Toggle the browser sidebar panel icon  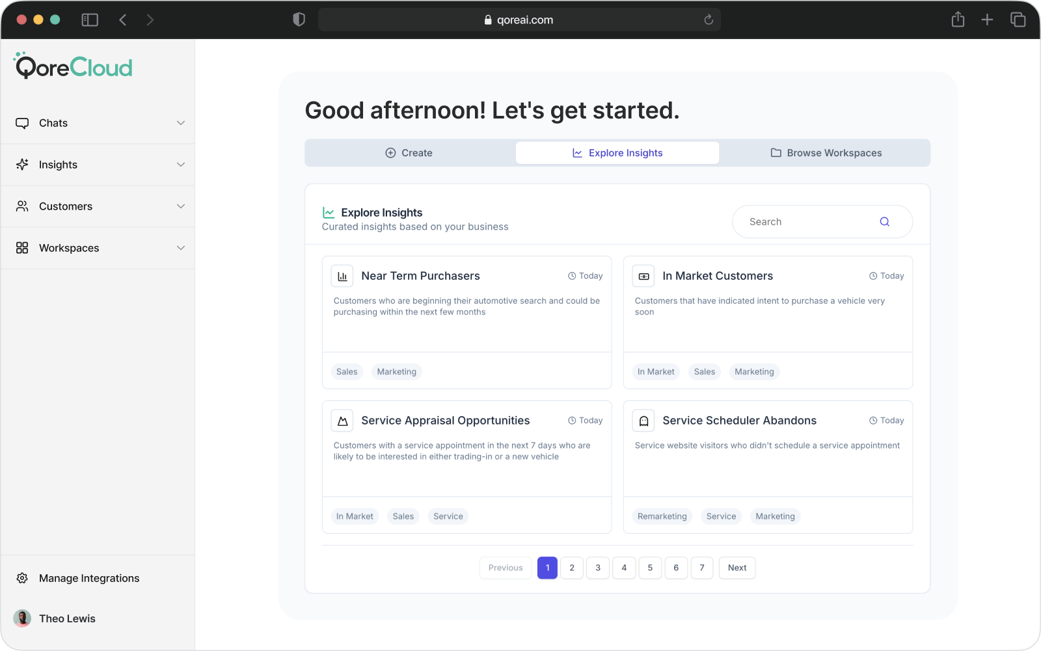pos(90,20)
